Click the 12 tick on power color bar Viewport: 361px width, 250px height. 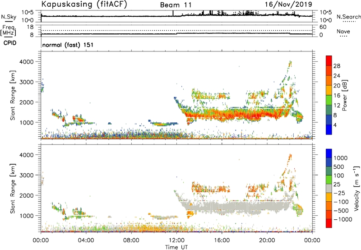[337, 106]
